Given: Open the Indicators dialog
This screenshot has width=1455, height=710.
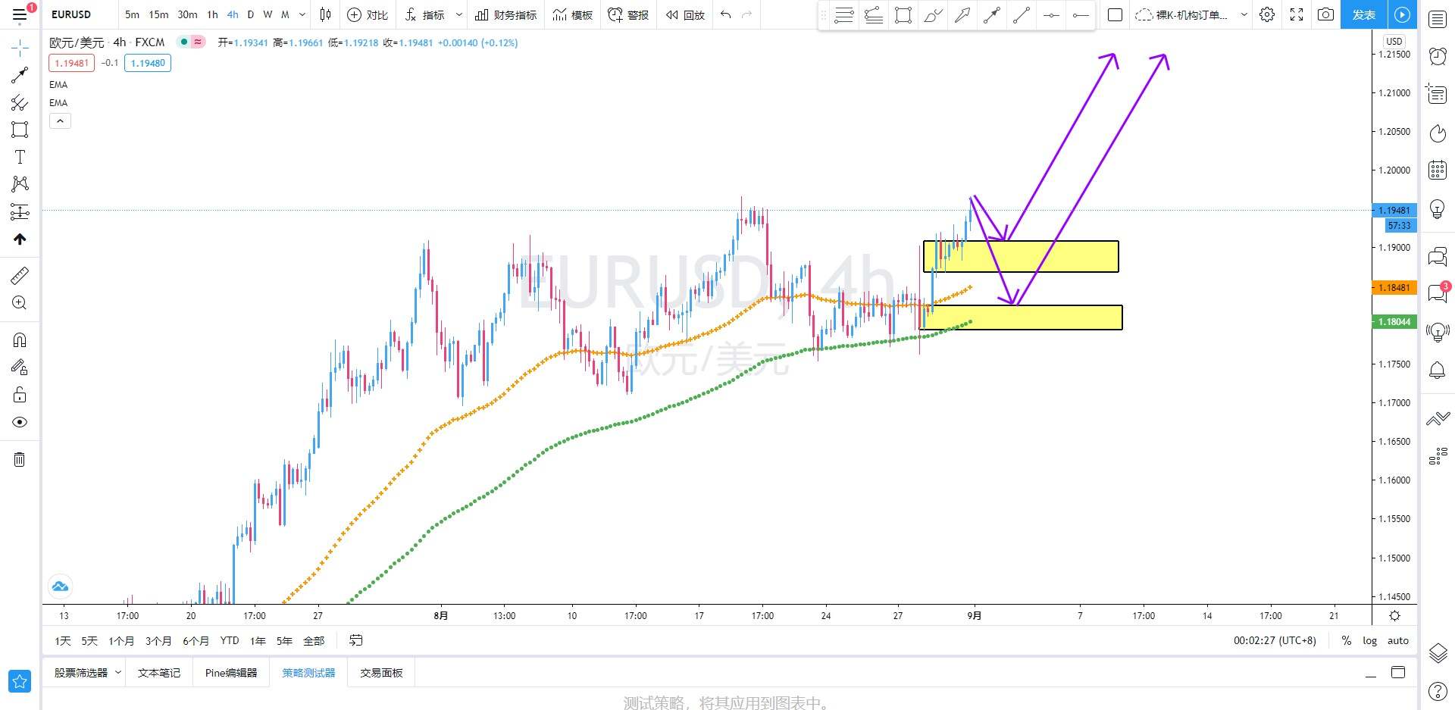Looking at the screenshot, I should click(425, 14).
